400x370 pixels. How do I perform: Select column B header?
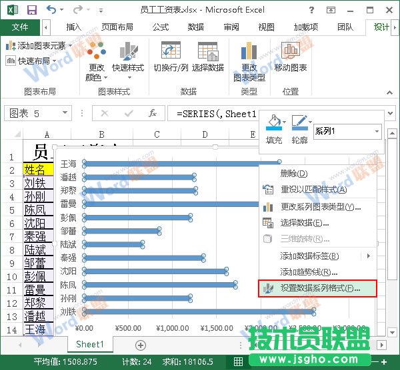101,134
